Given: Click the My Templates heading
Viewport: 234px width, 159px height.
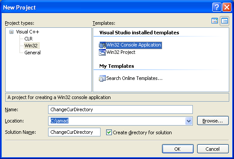Looking at the screenshot, I should [x=117, y=66].
